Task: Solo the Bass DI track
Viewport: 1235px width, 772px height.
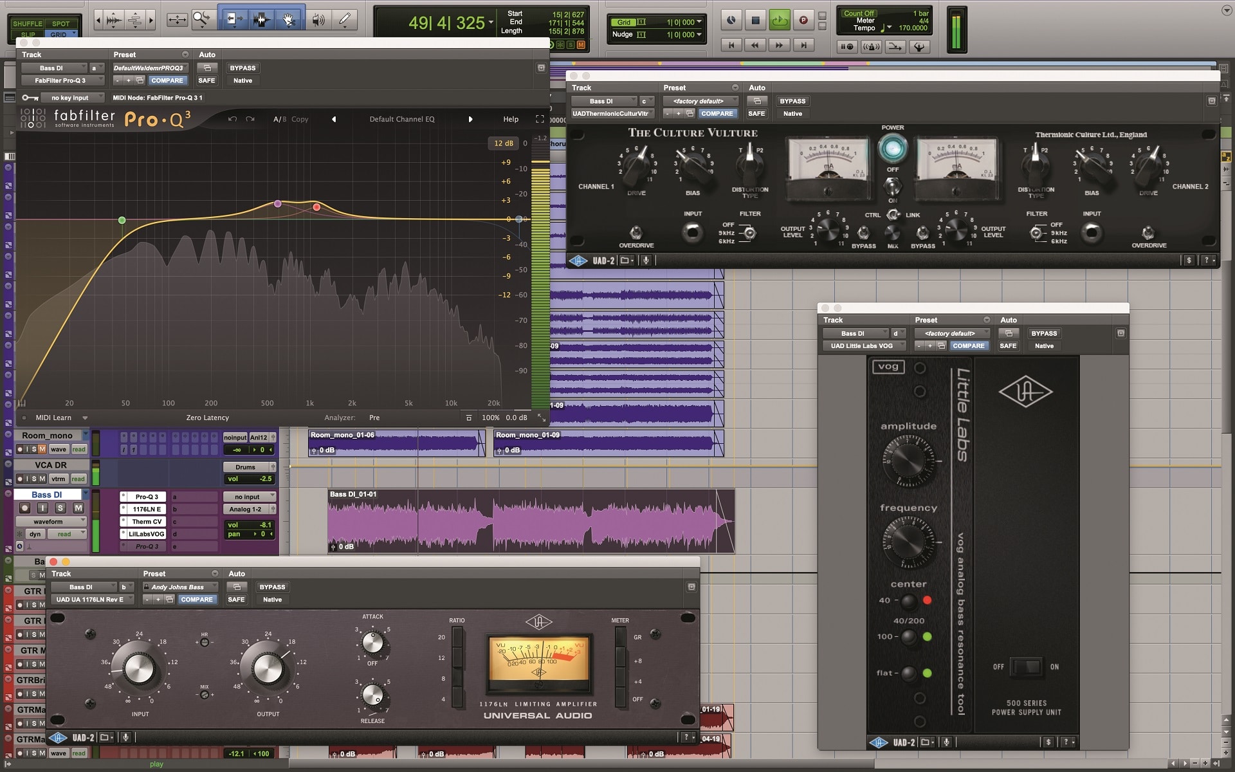Action: (60, 508)
